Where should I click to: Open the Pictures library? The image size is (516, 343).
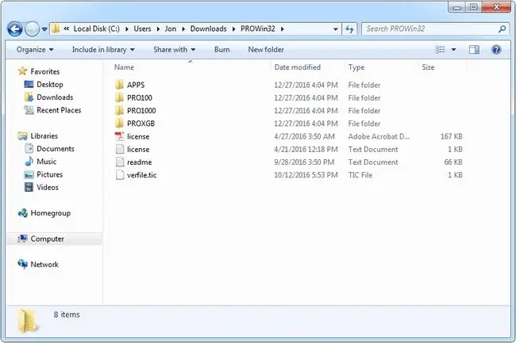(x=49, y=174)
